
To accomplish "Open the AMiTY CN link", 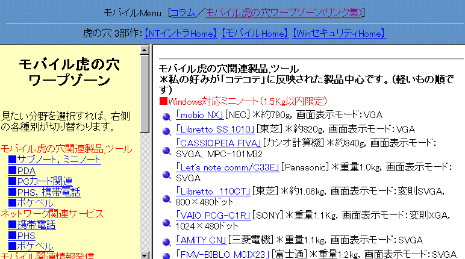I will click(201, 240).
